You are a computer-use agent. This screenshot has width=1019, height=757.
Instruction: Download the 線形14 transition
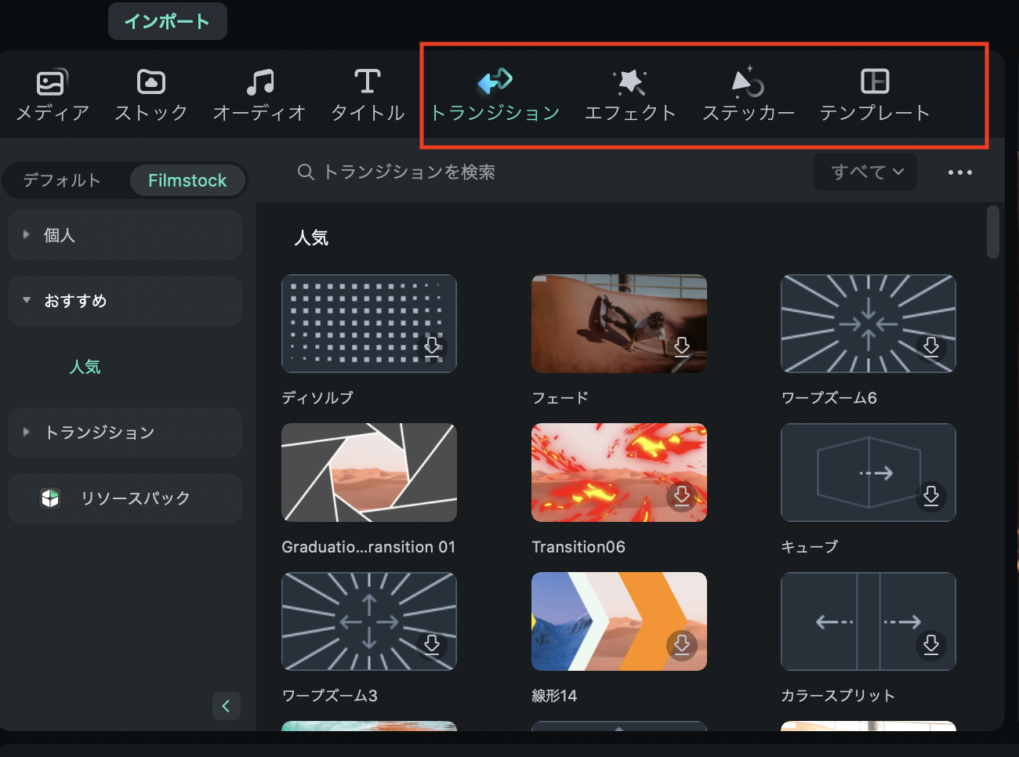coord(682,644)
